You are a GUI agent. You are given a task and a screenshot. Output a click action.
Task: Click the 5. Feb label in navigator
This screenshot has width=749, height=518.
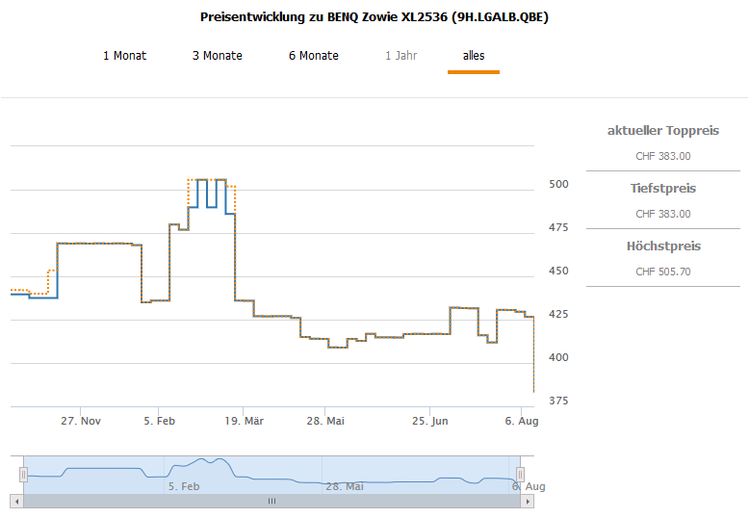[184, 487]
